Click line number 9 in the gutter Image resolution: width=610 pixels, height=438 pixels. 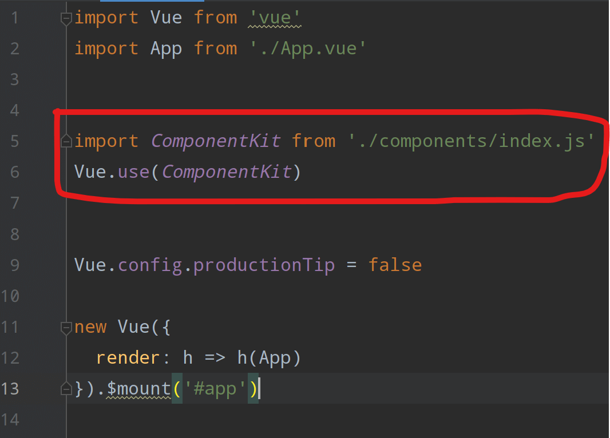[x=14, y=265]
